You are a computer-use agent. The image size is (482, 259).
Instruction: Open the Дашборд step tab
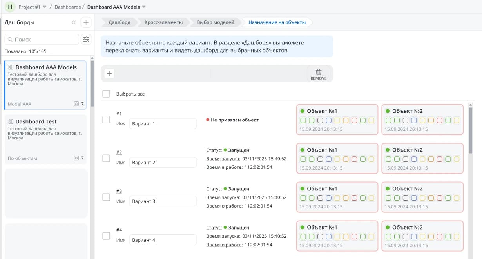pyautogui.click(x=119, y=22)
